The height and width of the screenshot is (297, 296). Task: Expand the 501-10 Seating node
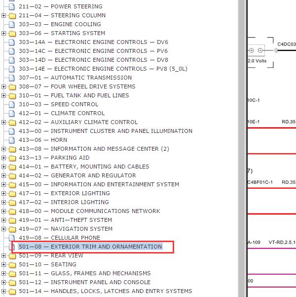(x=3, y=265)
